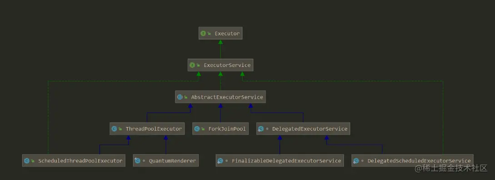Select the FinalizableDelegatedExecutorService box

coord(280,161)
